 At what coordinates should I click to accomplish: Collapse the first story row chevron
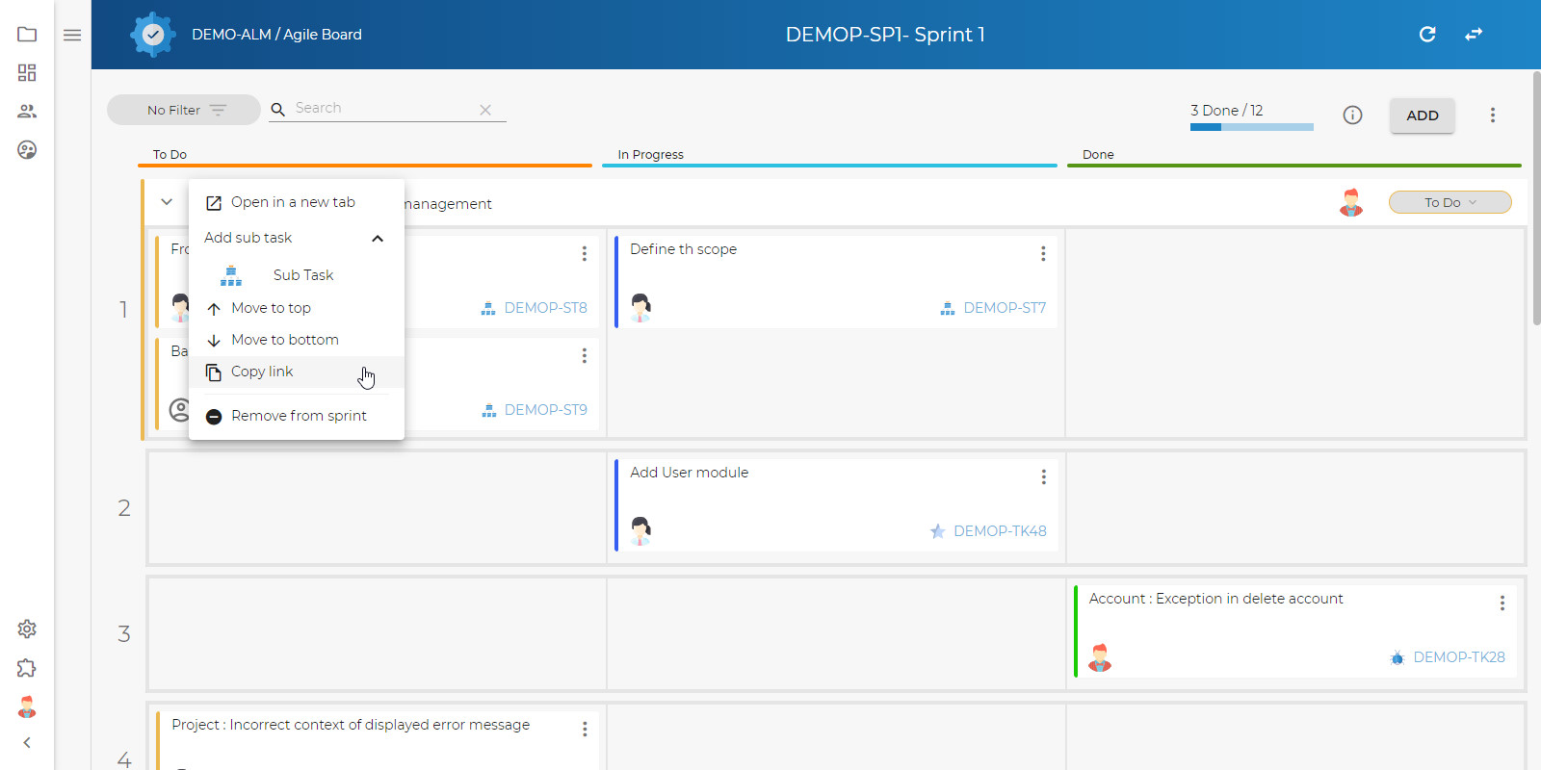(167, 202)
